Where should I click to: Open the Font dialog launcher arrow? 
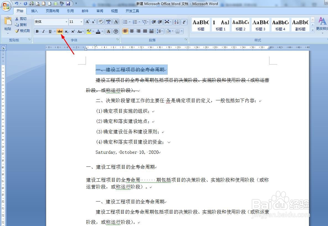(x=117, y=40)
